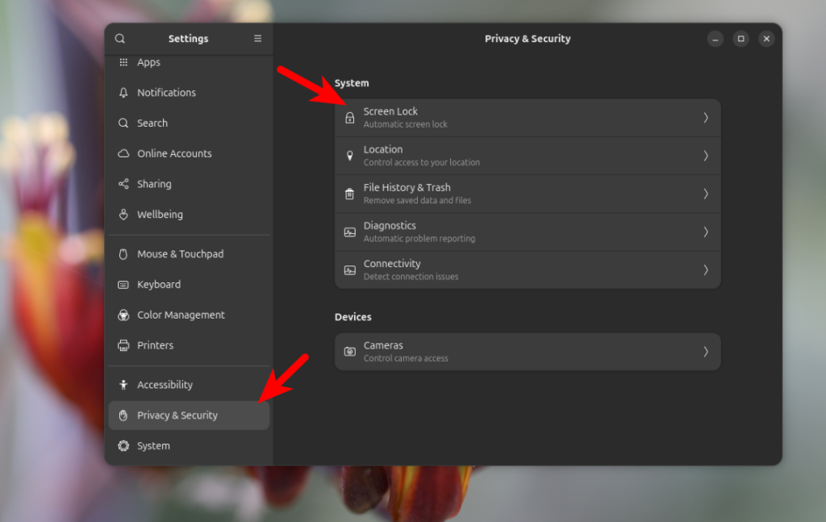
Task: Click the search magnifier icon in Settings header
Action: point(120,39)
